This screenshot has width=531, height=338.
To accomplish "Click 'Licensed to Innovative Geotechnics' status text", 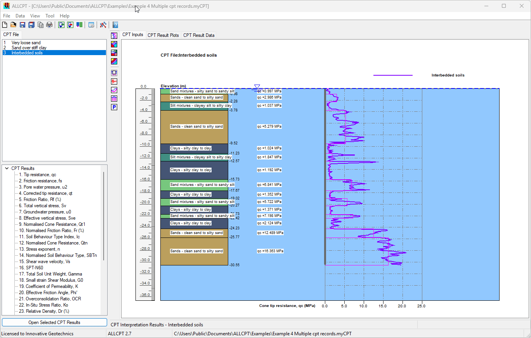I will (x=37, y=334).
